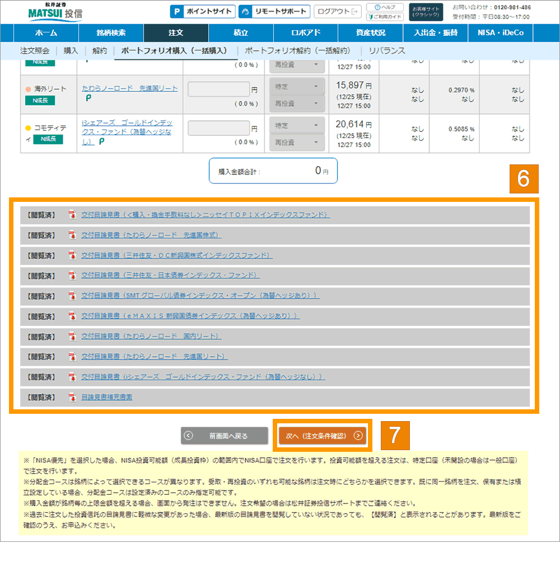The height and width of the screenshot is (562, 560).
Task: Click PDF icon for DC新興国株式 prospectus
Action: (x=72, y=255)
